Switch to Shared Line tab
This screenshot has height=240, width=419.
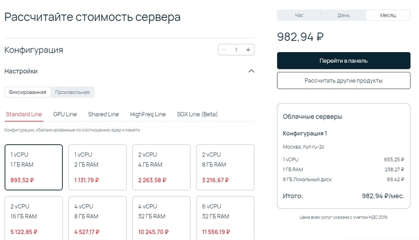104,114
